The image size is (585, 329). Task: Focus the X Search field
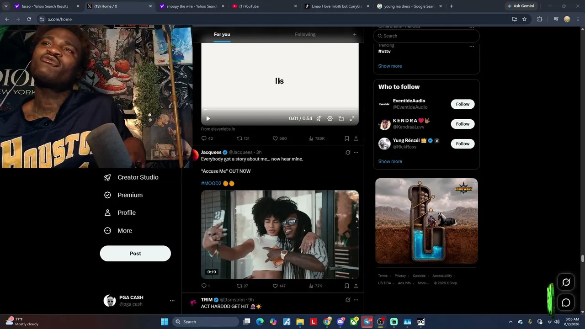point(426,36)
